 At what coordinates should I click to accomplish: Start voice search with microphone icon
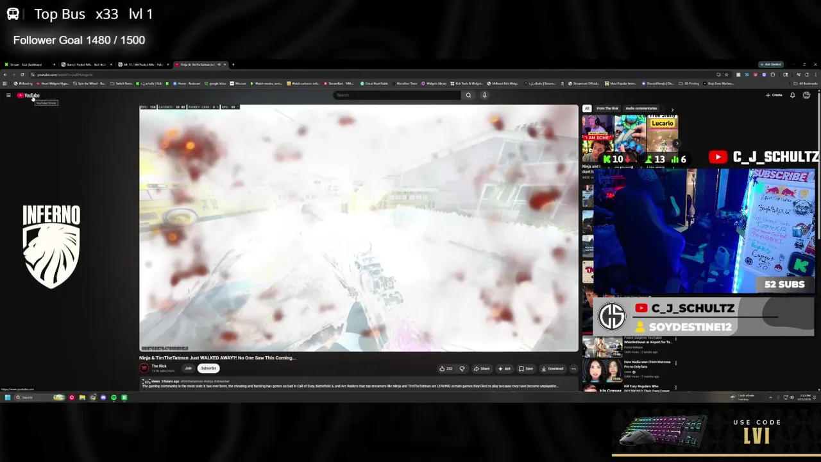484,95
